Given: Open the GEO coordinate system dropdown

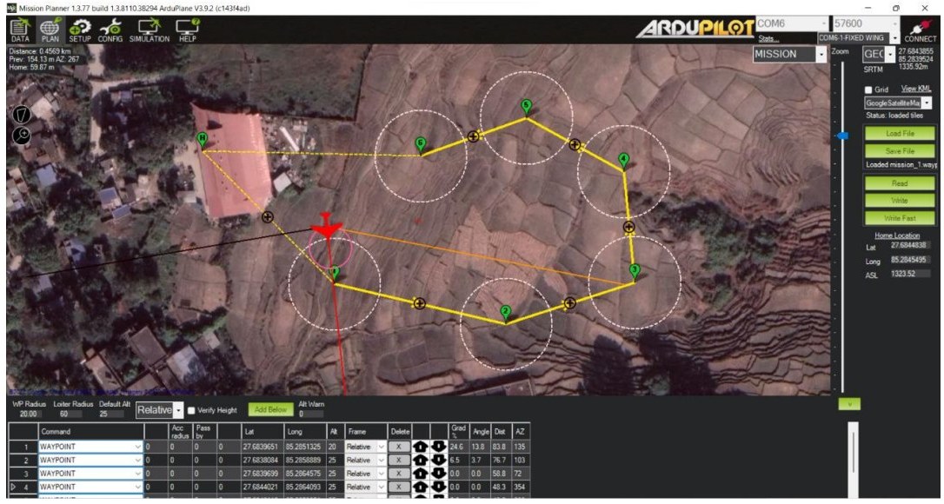Looking at the screenshot, I should coord(879,54).
